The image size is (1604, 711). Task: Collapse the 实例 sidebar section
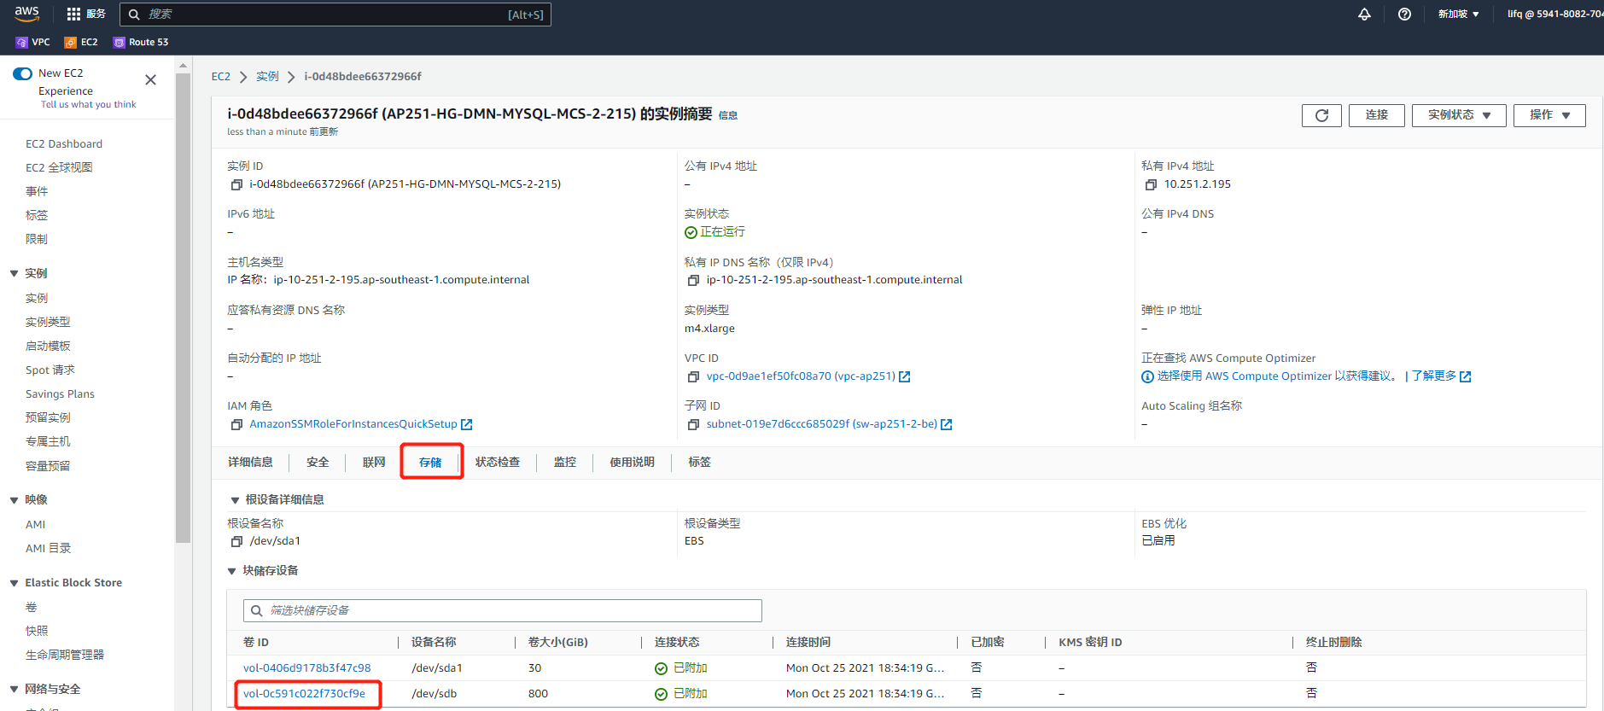(x=15, y=274)
